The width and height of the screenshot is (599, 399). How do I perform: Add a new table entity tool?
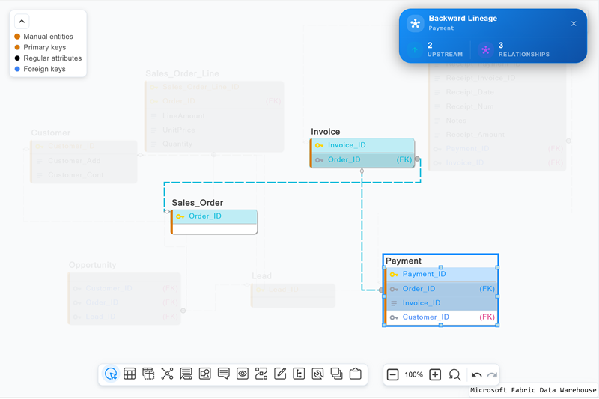(x=130, y=374)
